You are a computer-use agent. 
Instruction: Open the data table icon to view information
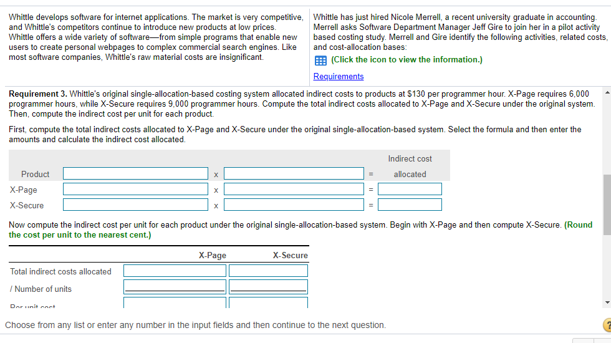320,60
